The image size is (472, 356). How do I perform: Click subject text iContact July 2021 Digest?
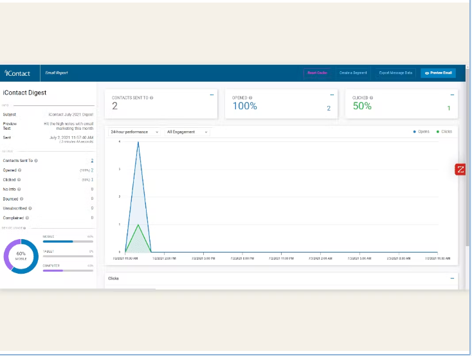click(x=71, y=114)
